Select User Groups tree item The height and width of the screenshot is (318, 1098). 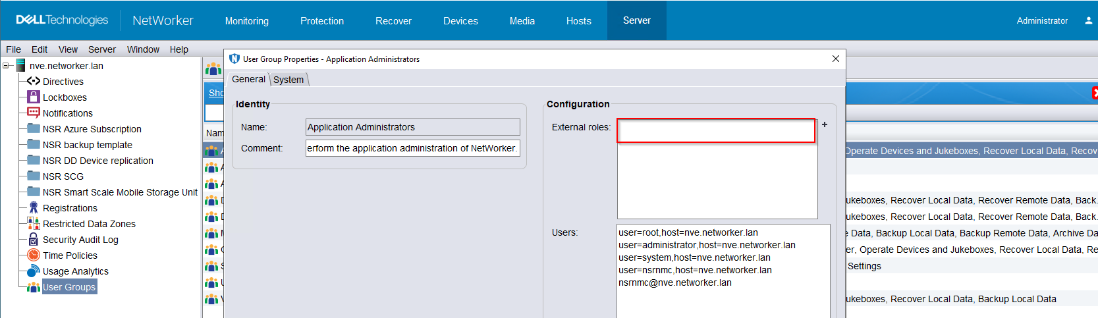coord(69,287)
